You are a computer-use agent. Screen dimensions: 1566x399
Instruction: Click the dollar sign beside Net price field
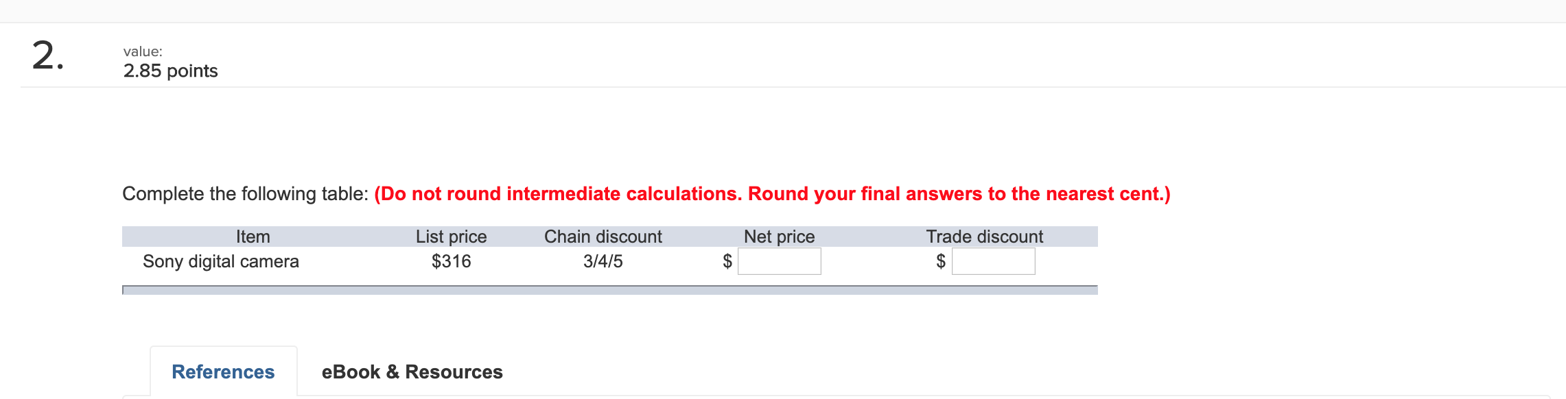(726, 261)
